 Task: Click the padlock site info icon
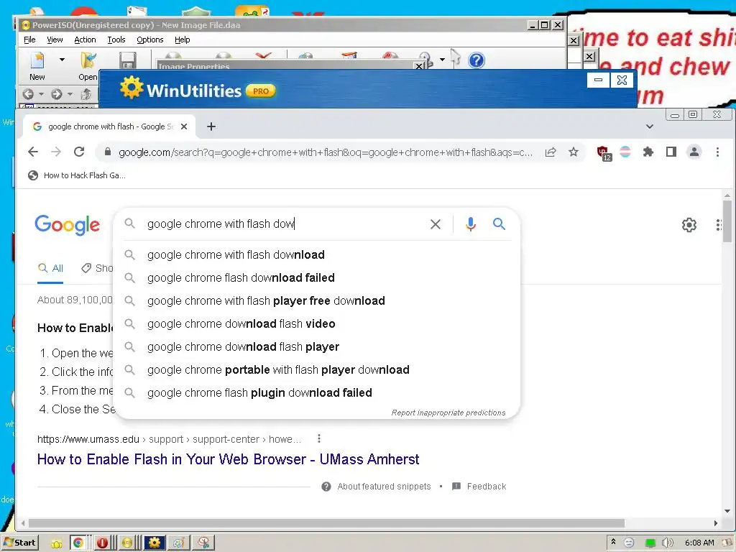point(108,152)
